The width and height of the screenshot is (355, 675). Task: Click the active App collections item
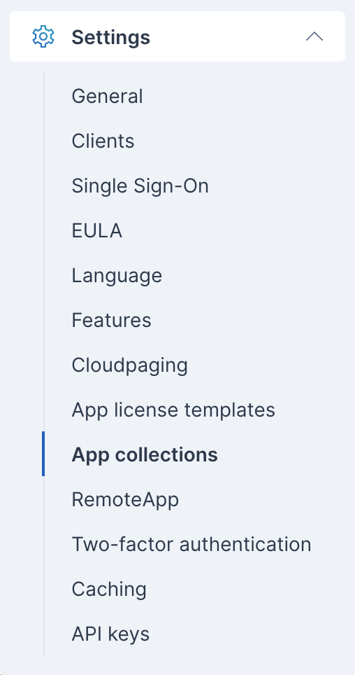(145, 454)
